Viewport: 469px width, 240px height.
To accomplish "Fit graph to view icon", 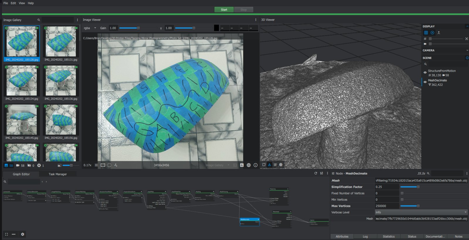I will click(x=6, y=234).
